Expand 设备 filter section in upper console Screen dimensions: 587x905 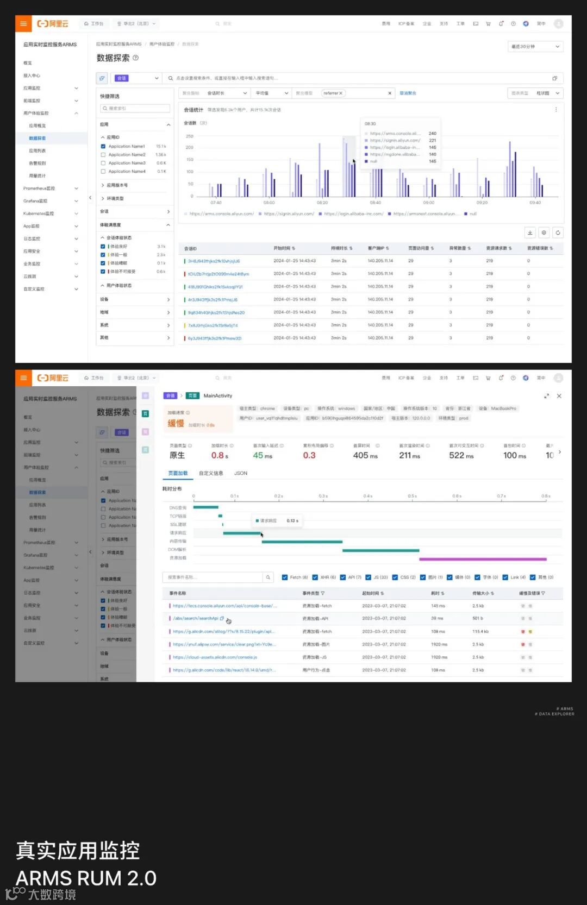(135, 299)
